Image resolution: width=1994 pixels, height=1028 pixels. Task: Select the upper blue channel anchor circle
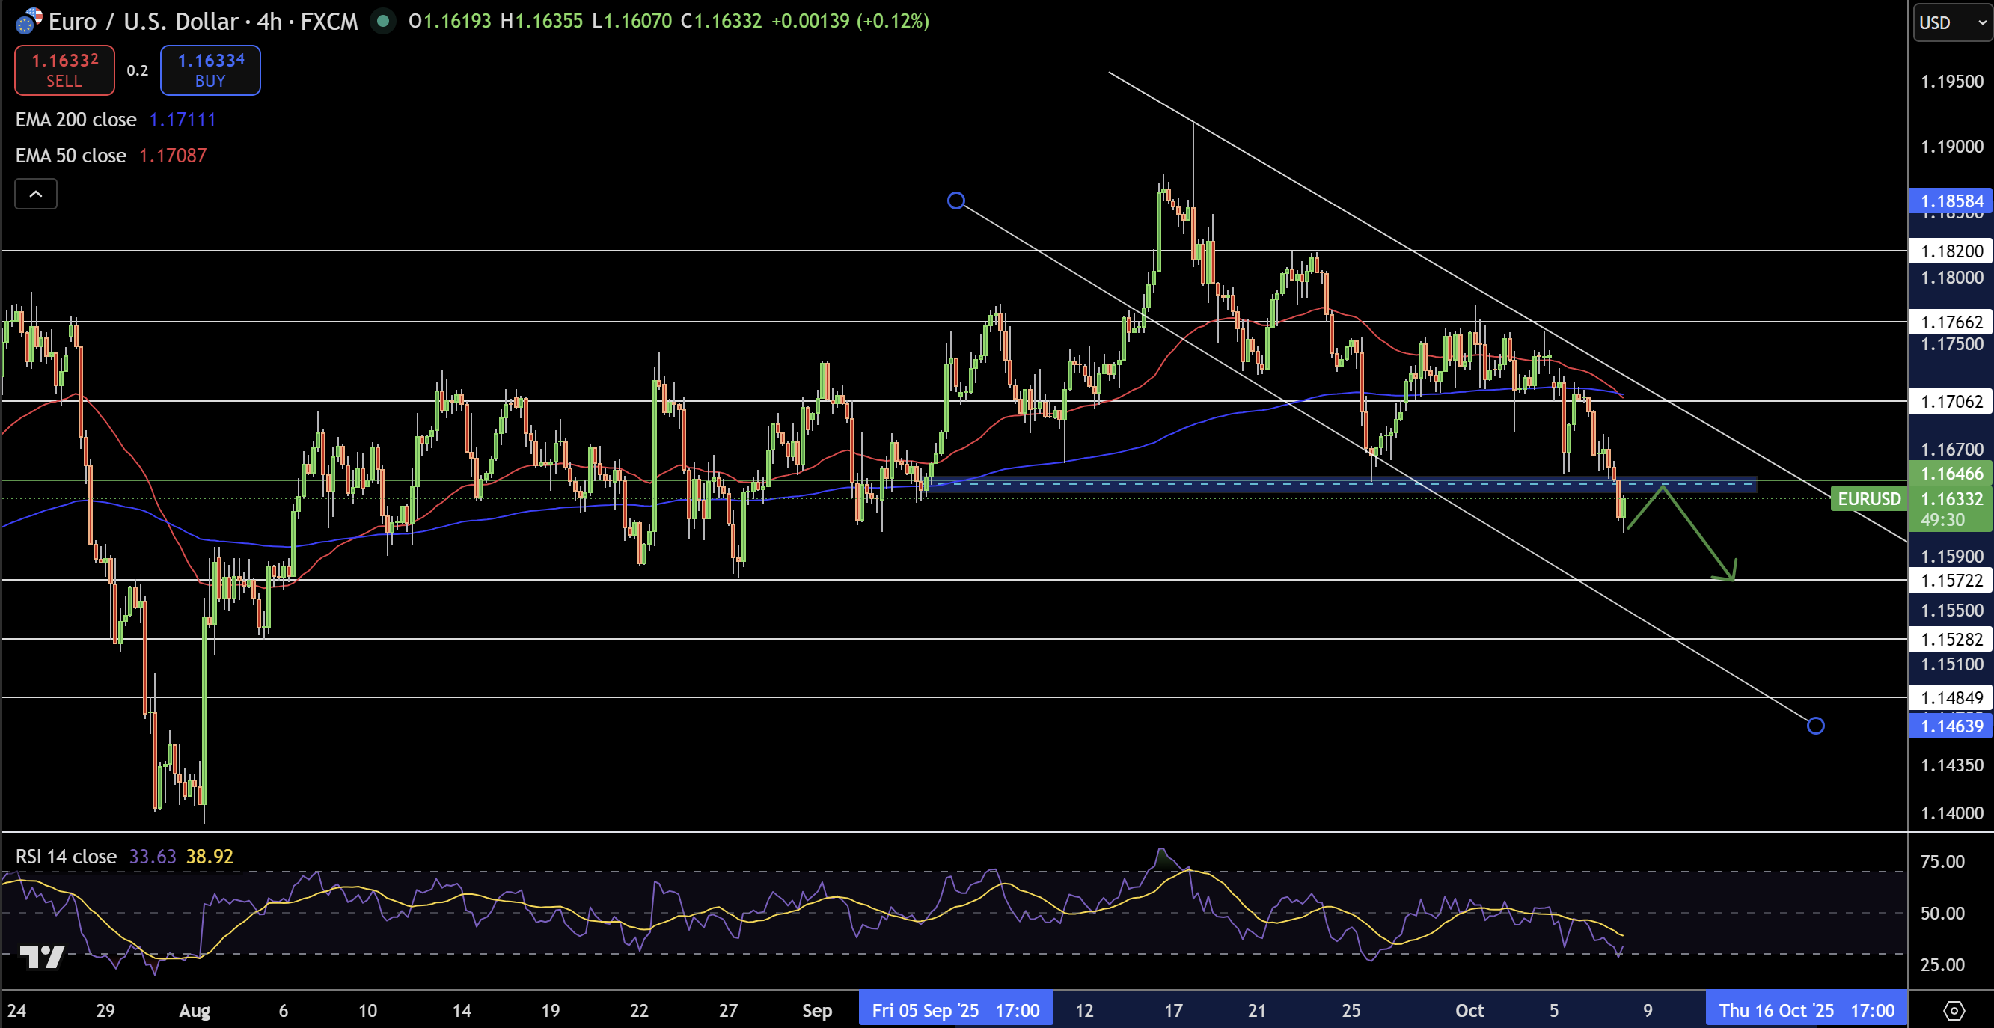pos(956,201)
